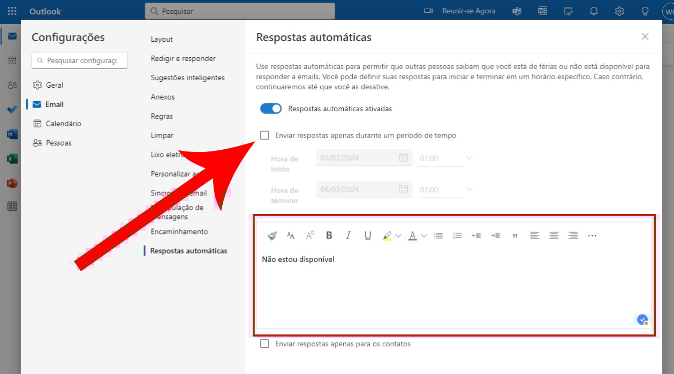The image size is (674, 374).
Task: Check 'Enviar respostas apenas durante um período'
Action: (x=264, y=135)
